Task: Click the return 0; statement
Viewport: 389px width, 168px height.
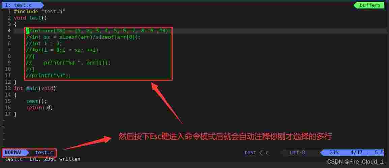Action: tap(40, 108)
